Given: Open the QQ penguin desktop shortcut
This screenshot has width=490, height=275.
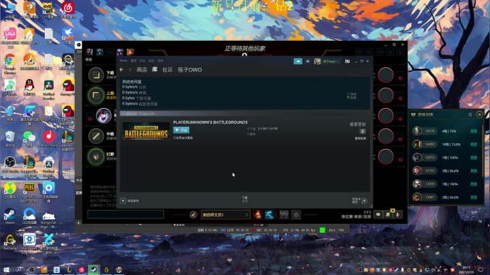Looking at the screenshot, I should [x=29, y=87].
